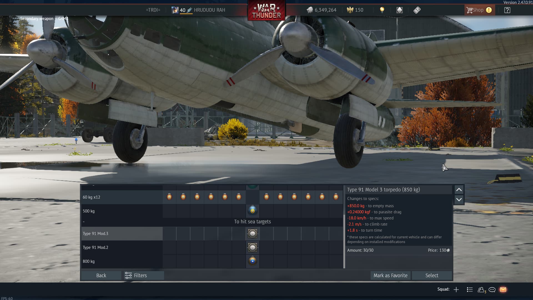Click Mark as Favorite button
This screenshot has height=300, width=533.
click(x=390, y=275)
